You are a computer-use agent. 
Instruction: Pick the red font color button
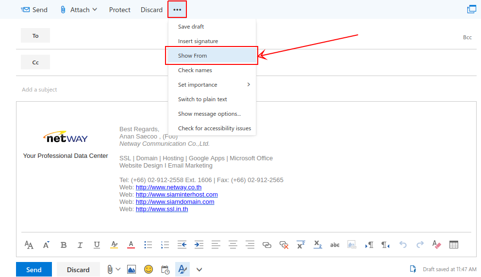tap(131, 245)
